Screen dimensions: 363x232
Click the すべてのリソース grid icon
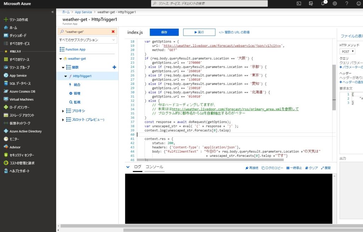click(6, 59)
